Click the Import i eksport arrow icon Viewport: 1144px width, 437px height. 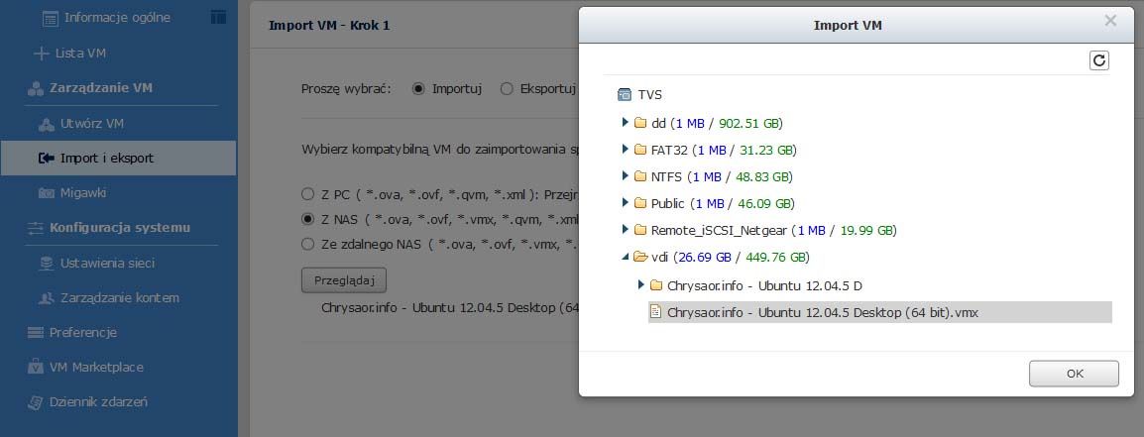46,159
